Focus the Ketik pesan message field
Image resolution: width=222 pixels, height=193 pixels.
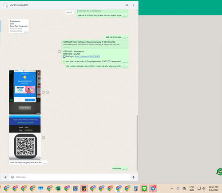pos(69,177)
